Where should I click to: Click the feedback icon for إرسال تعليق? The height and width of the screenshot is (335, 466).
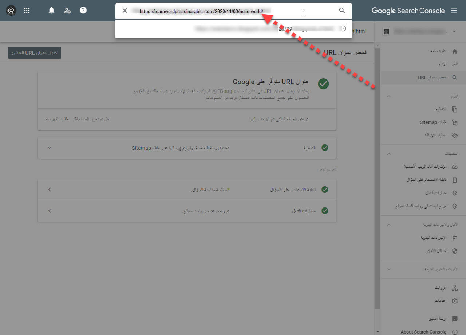point(455,319)
